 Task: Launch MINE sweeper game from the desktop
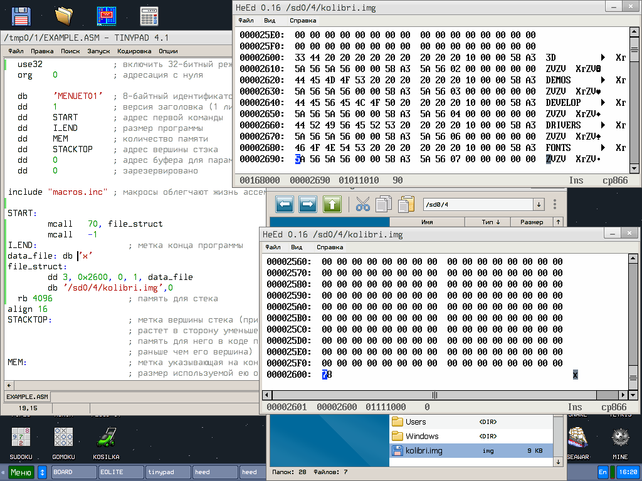[619, 437]
